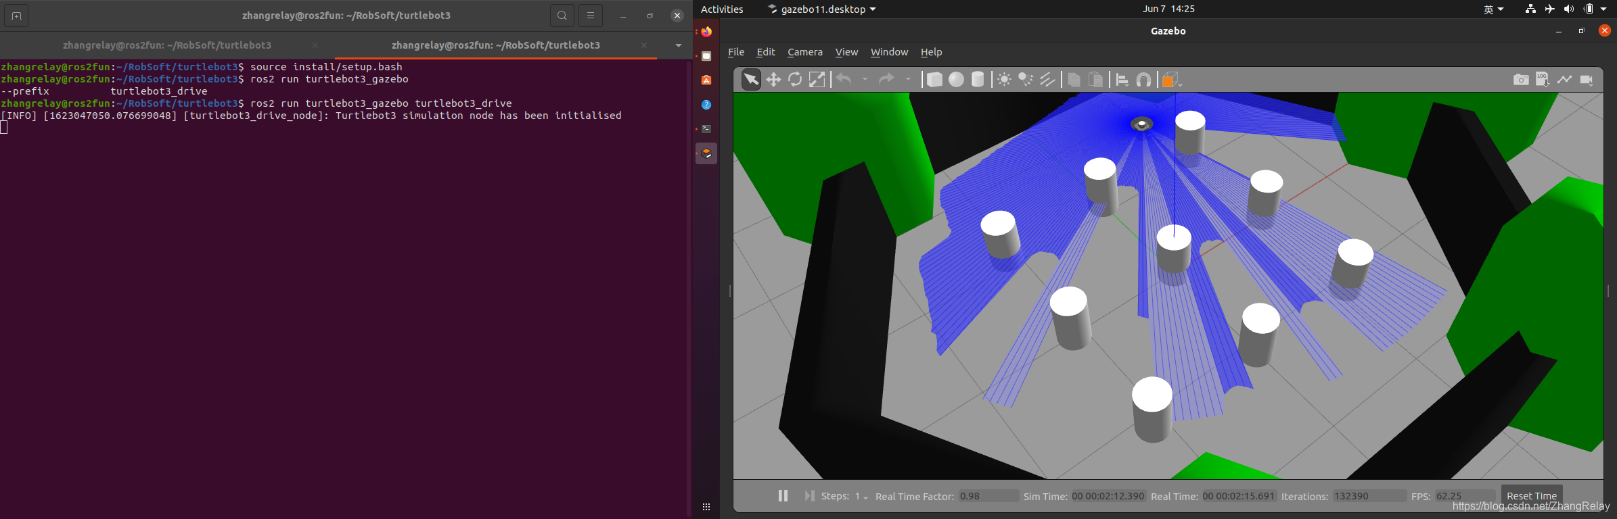Activate the rotate mode tool
Screen dimensions: 1617x519
point(795,80)
